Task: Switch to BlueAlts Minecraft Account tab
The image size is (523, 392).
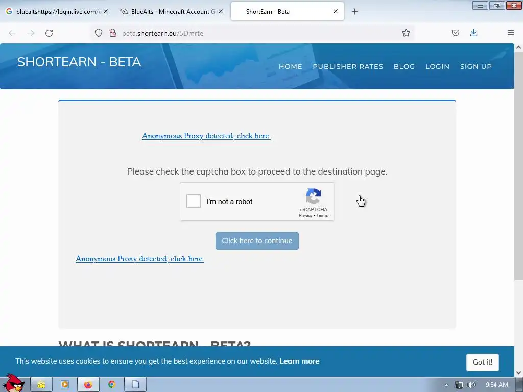Action: pyautogui.click(x=172, y=11)
